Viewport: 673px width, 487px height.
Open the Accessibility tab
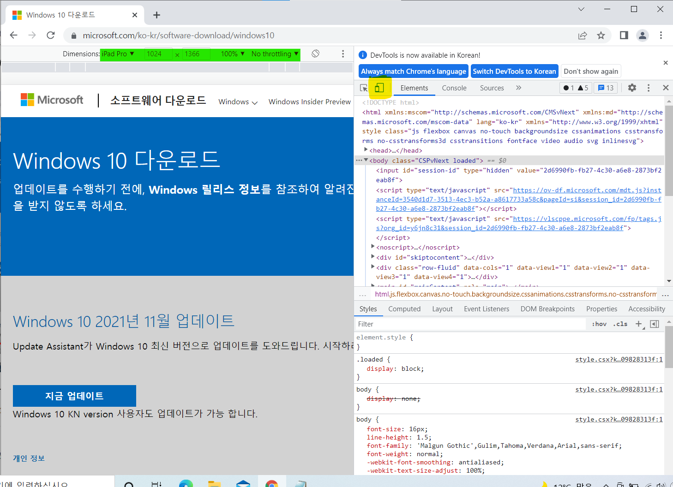click(x=647, y=309)
